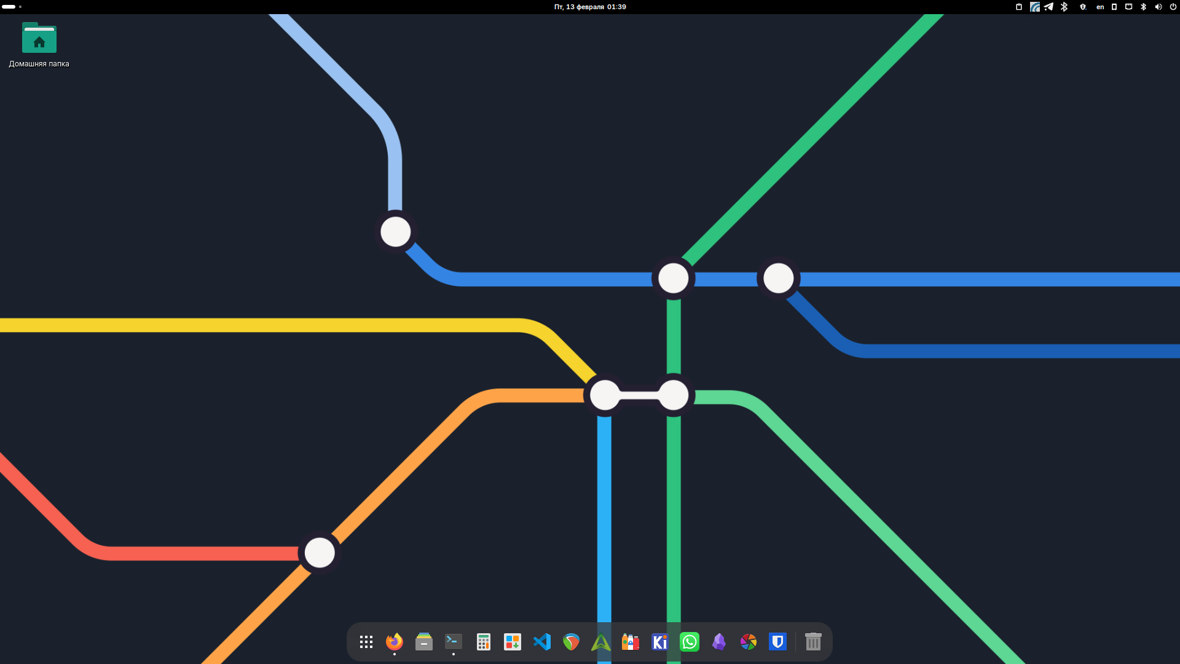Image resolution: width=1180 pixels, height=664 pixels.
Task: Open the Files manager in dock
Action: coord(424,642)
